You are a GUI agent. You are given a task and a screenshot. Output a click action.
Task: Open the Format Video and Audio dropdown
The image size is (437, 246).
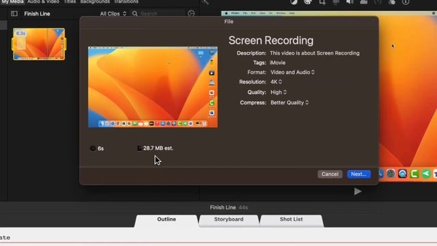292,72
